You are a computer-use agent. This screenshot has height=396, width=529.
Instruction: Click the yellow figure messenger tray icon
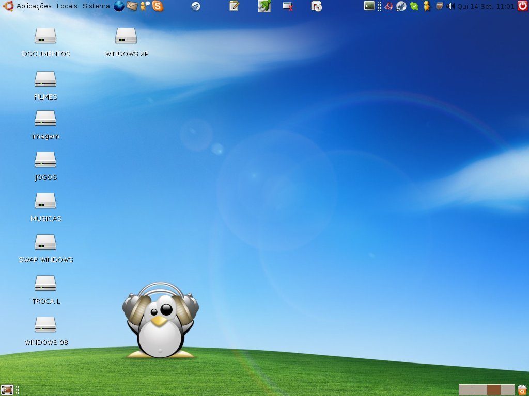tap(427, 6)
